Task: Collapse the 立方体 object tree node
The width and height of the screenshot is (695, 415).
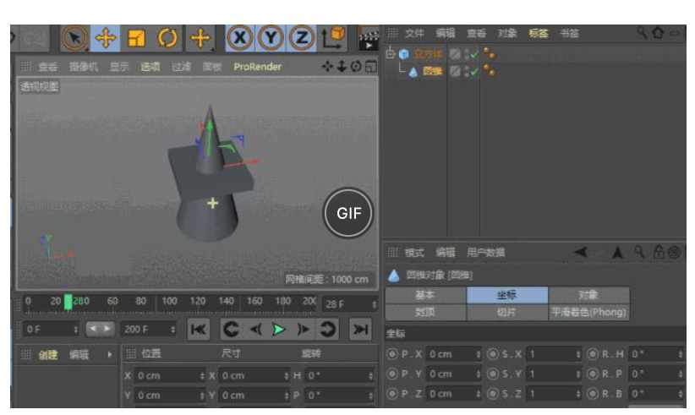Action: [391, 54]
